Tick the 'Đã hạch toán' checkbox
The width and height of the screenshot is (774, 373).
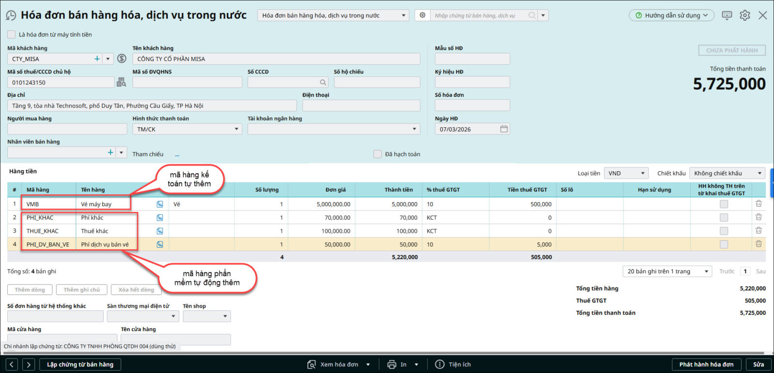[x=378, y=154]
